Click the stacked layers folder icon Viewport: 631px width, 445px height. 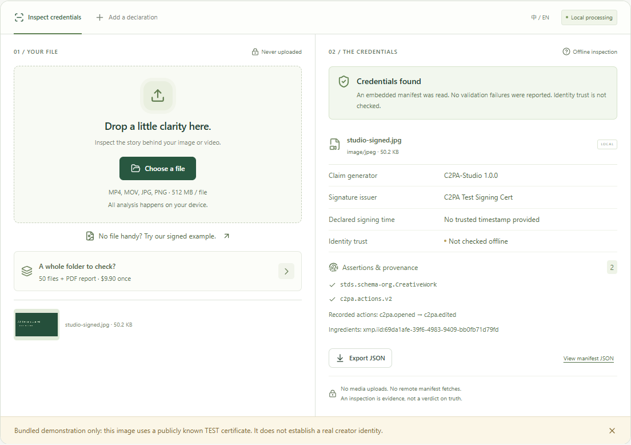[27, 271]
